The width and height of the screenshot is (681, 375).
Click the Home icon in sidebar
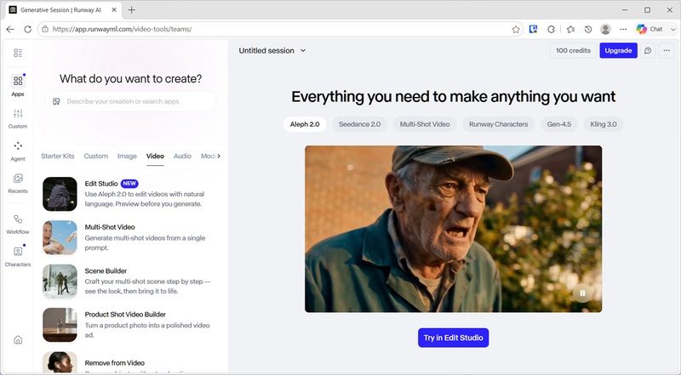(18, 340)
